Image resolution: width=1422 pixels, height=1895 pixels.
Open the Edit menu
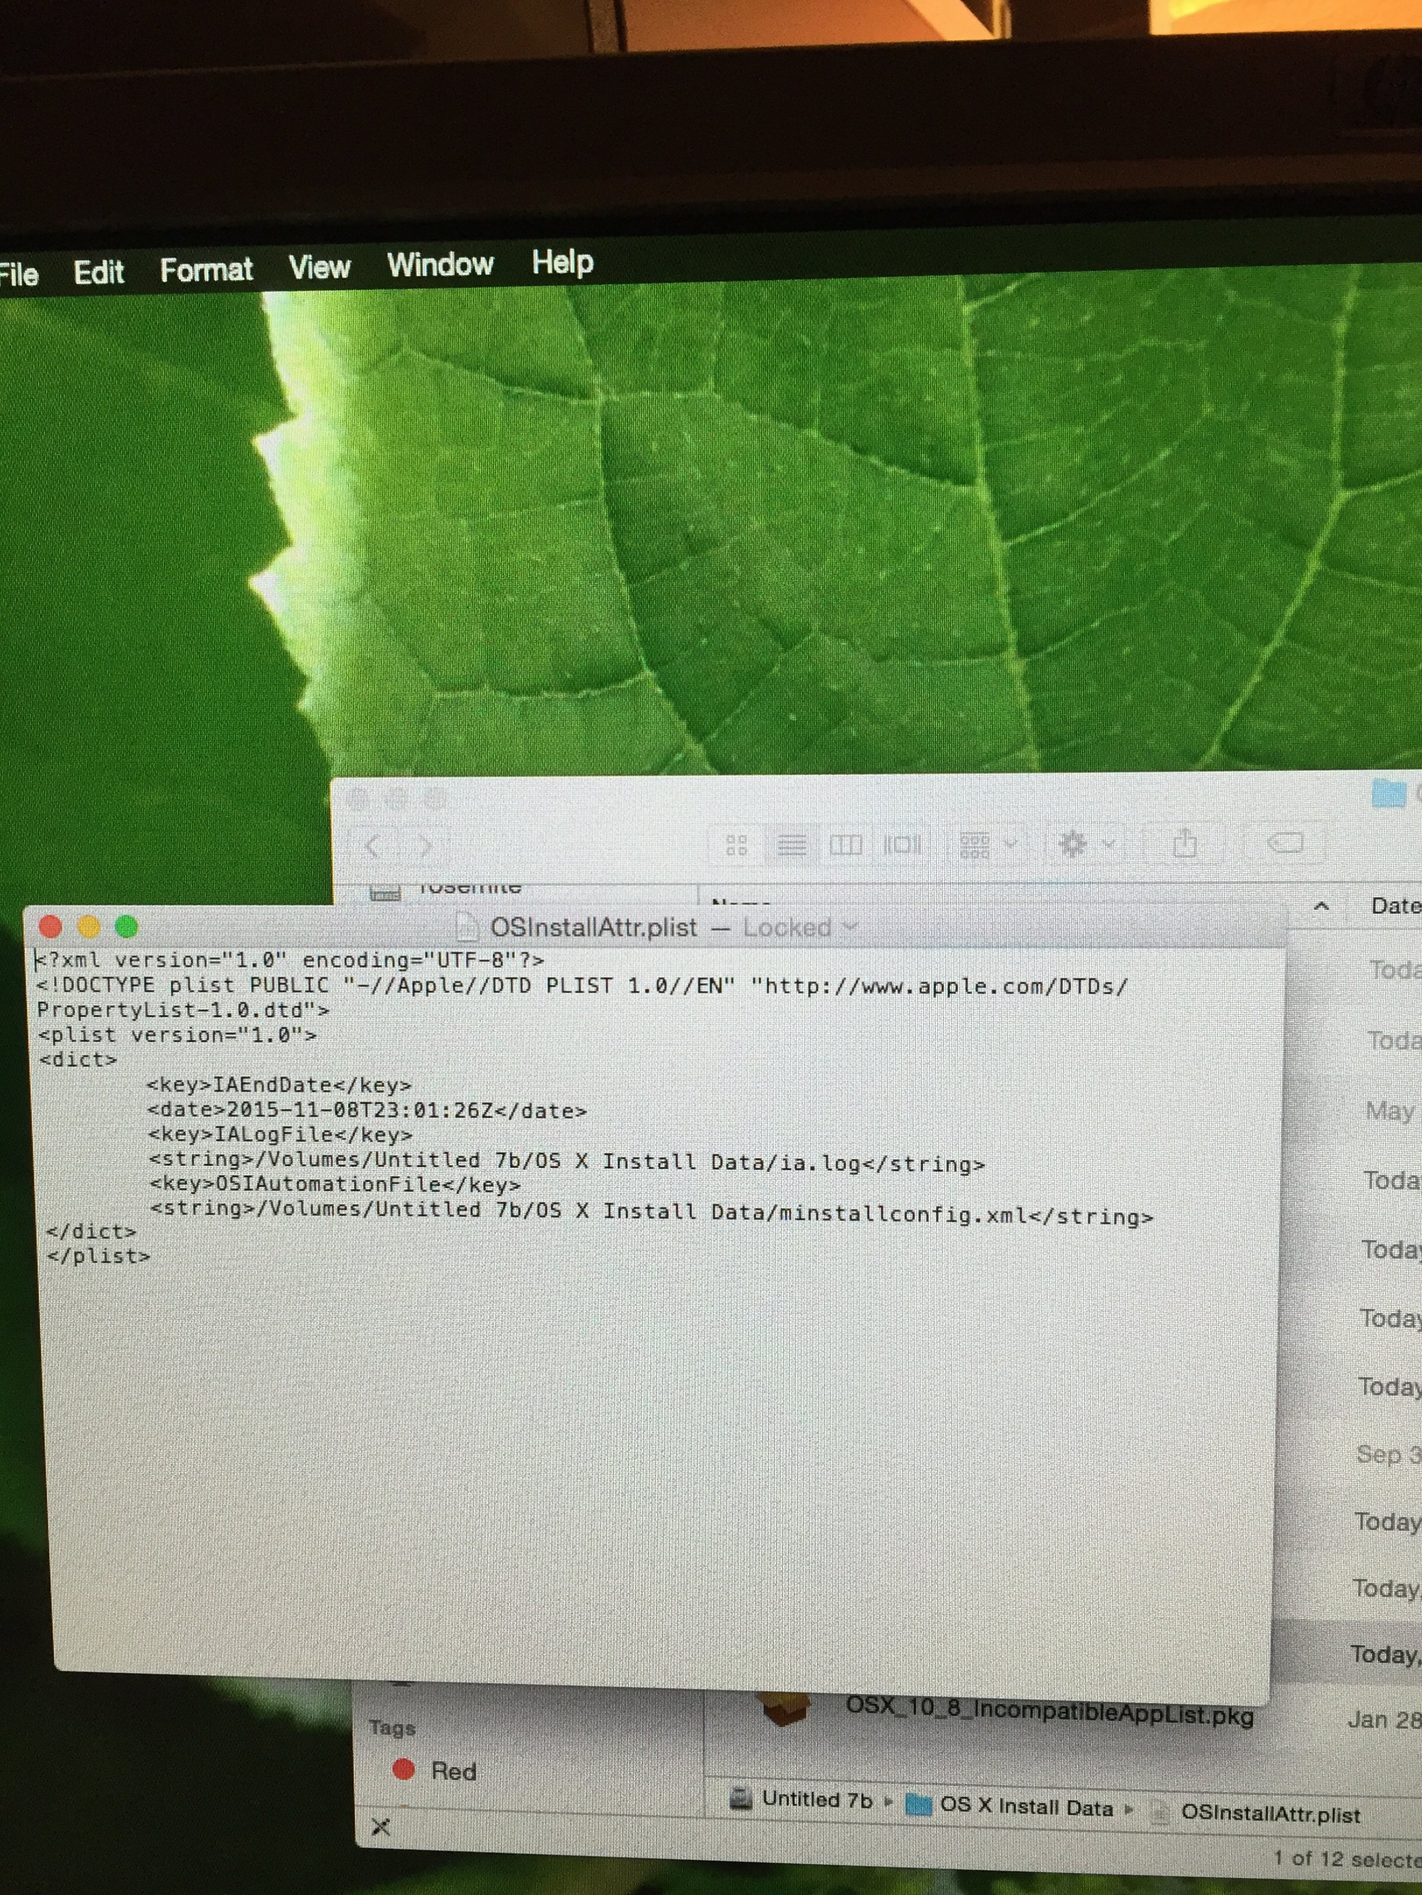point(99,272)
